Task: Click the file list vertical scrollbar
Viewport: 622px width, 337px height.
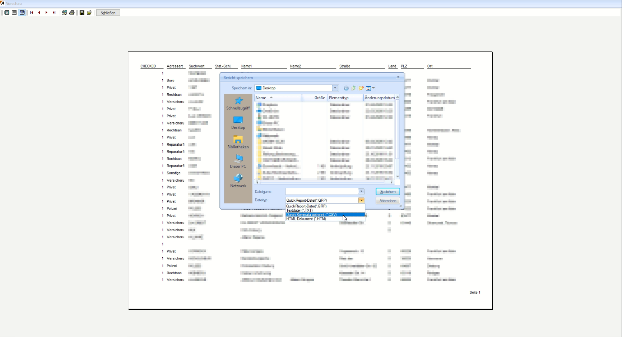Action: (x=398, y=129)
